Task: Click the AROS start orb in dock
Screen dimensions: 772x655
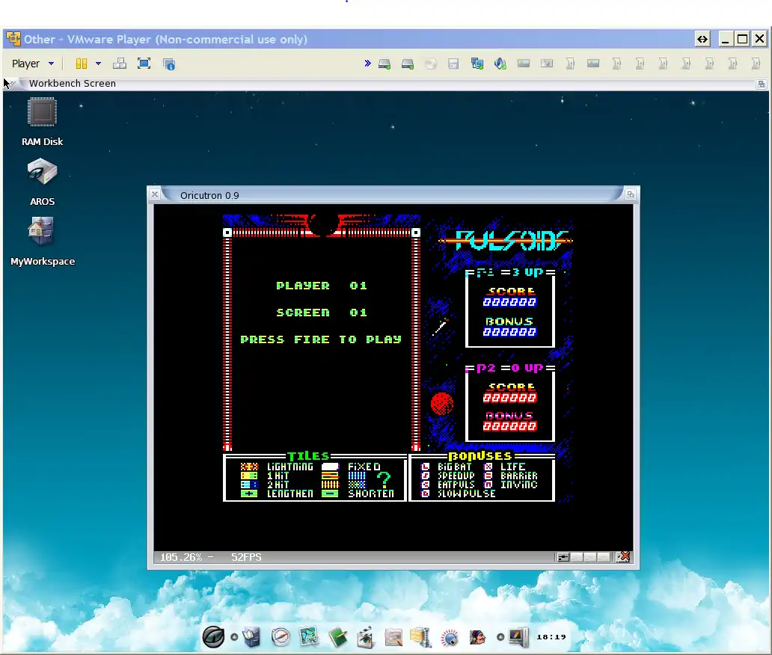Action: click(x=213, y=637)
